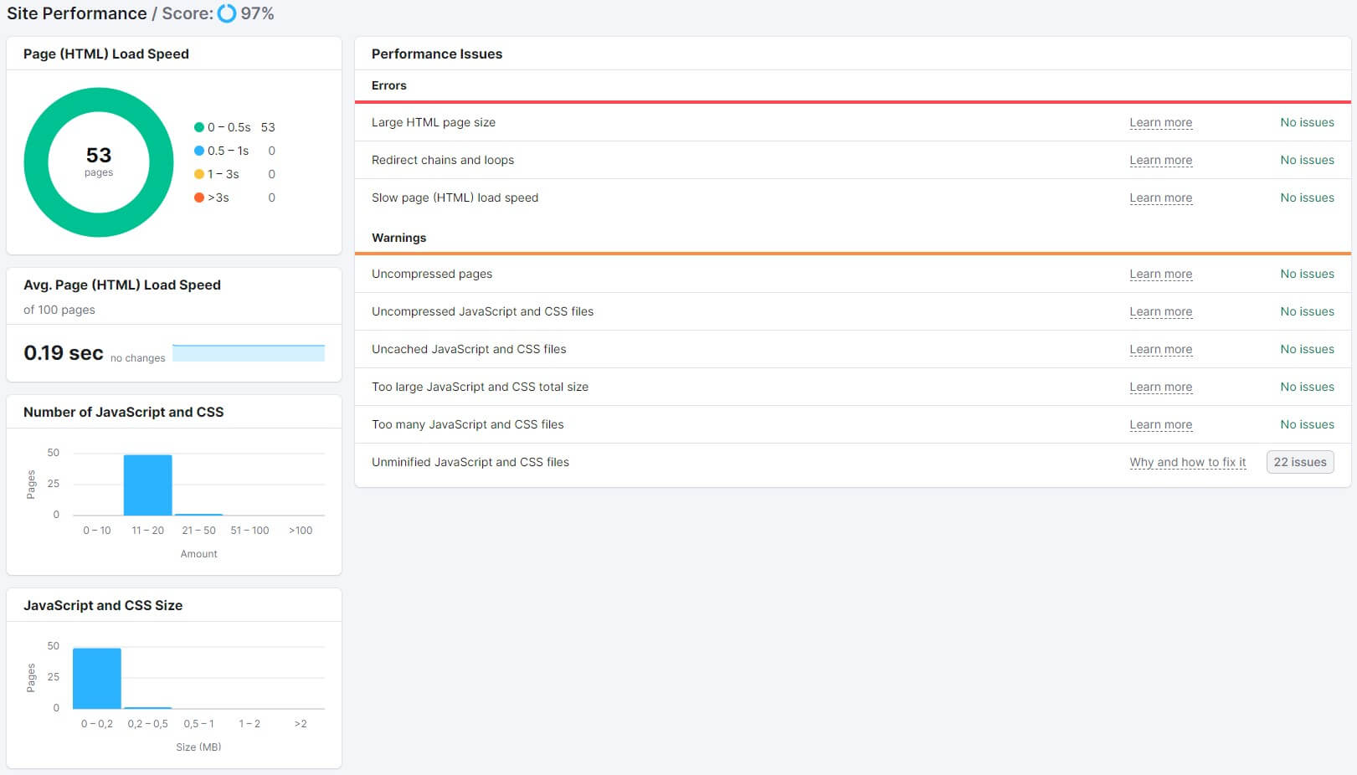Image resolution: width=1357 pixels, height=775 pixels.
Task: Open Learn more for Uncached JavaScript and CSS
Action: (x=1160, y=349)
